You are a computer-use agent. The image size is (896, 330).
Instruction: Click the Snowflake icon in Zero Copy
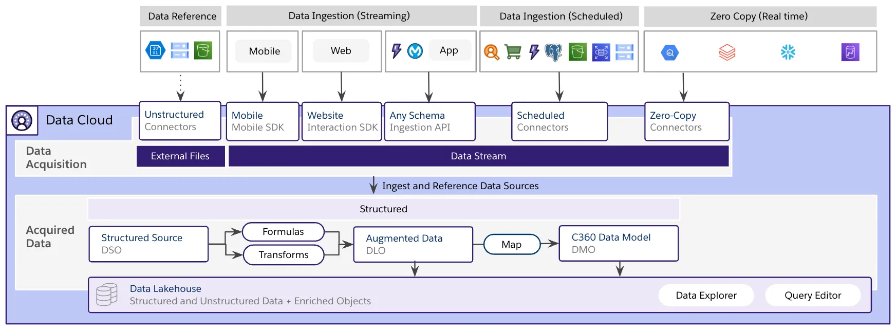point(788,52)
